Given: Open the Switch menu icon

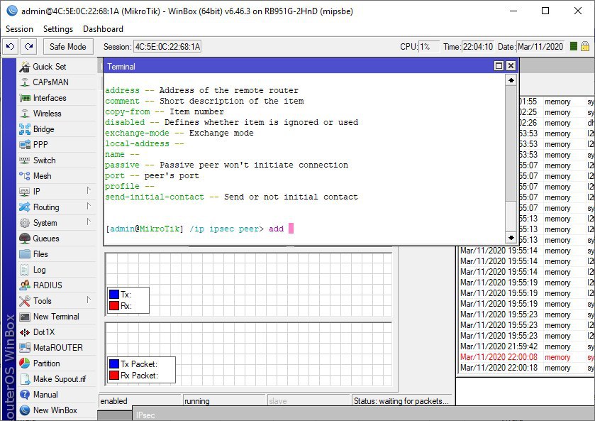Looking at the screenshot, I should pos(25,160).
